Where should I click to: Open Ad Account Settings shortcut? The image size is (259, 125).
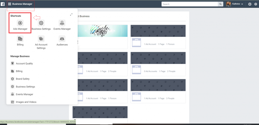(41, 42)
